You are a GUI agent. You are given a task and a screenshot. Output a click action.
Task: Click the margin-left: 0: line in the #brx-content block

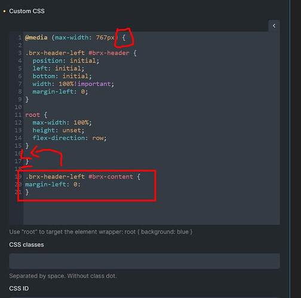pos(53,185)
